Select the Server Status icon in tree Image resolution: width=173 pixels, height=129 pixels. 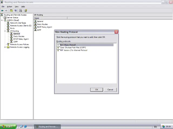[5, 17]
